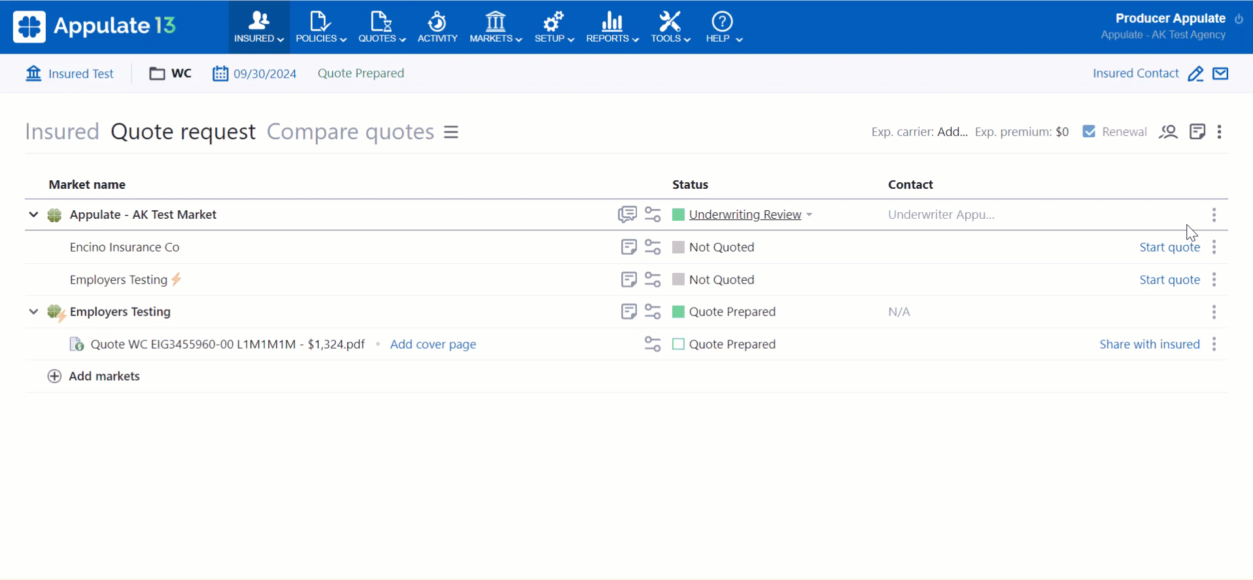Open the Reports menu
Screen dimensions: 1253x580
click(x=612, y=27)
